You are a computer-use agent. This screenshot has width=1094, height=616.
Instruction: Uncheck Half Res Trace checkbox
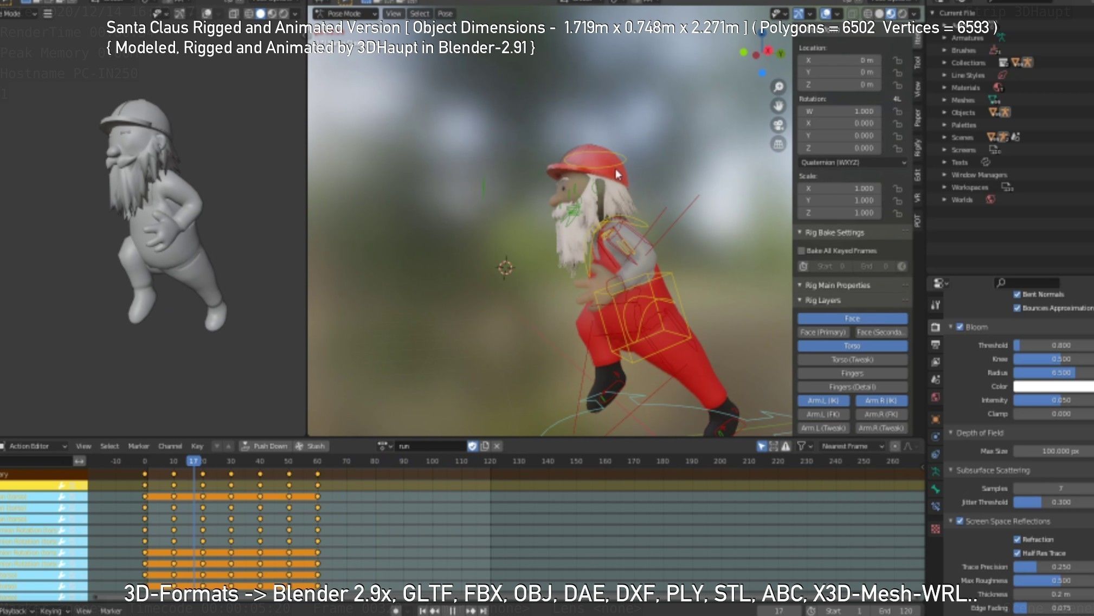(x=1017, y=553)
